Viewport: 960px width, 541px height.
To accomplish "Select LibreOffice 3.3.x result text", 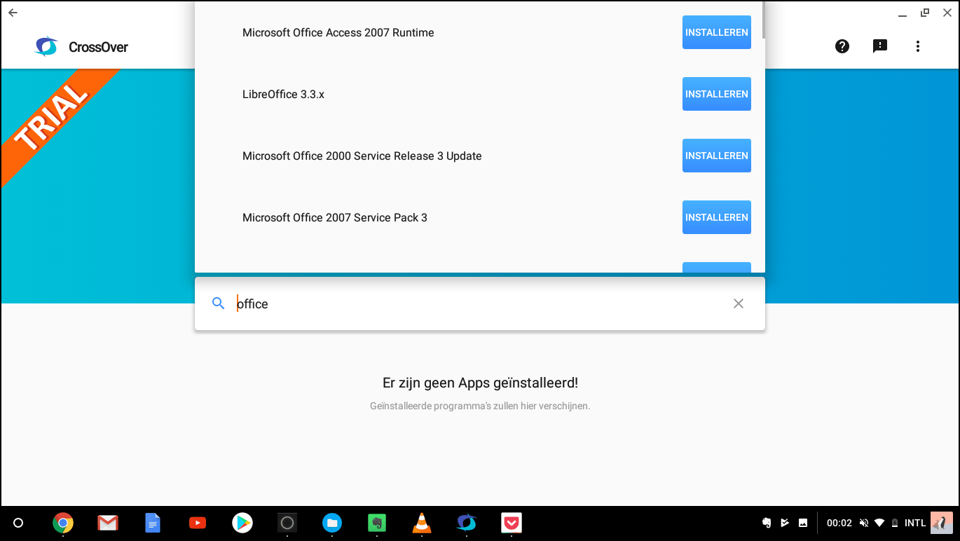I will (x=283, y=95).
